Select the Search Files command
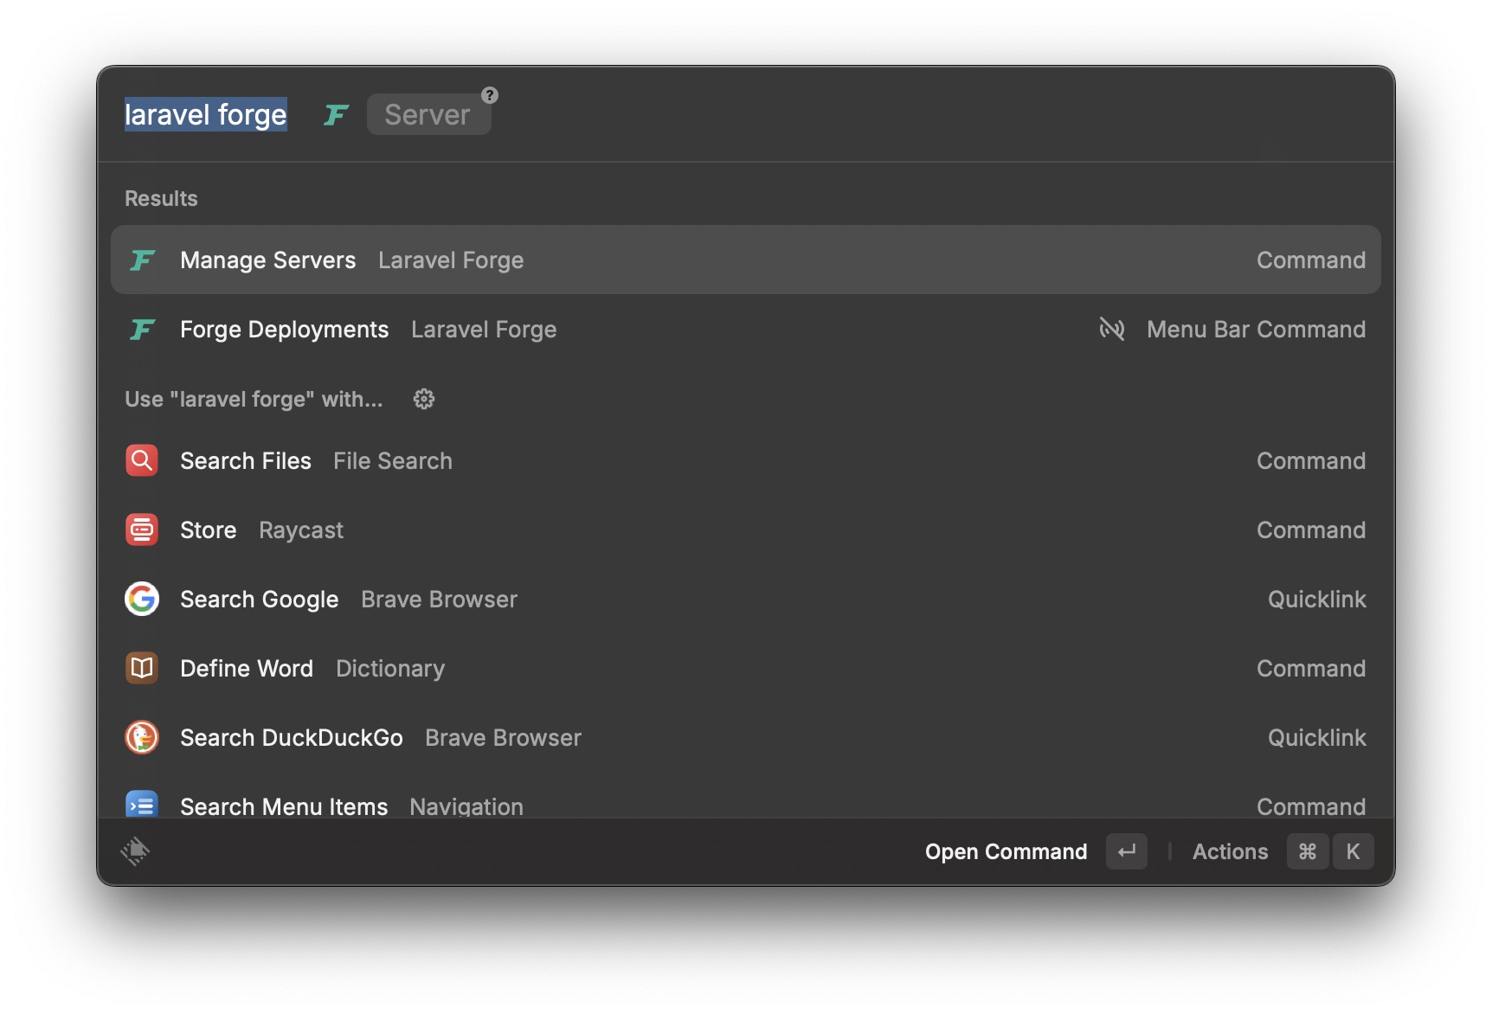This screenshot has width=1492, height=1014. [x=746, y=460]
